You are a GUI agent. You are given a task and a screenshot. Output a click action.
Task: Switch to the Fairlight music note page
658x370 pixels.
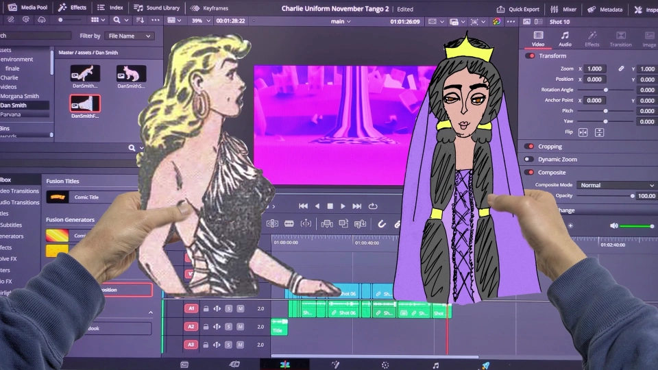coord(436,365)
